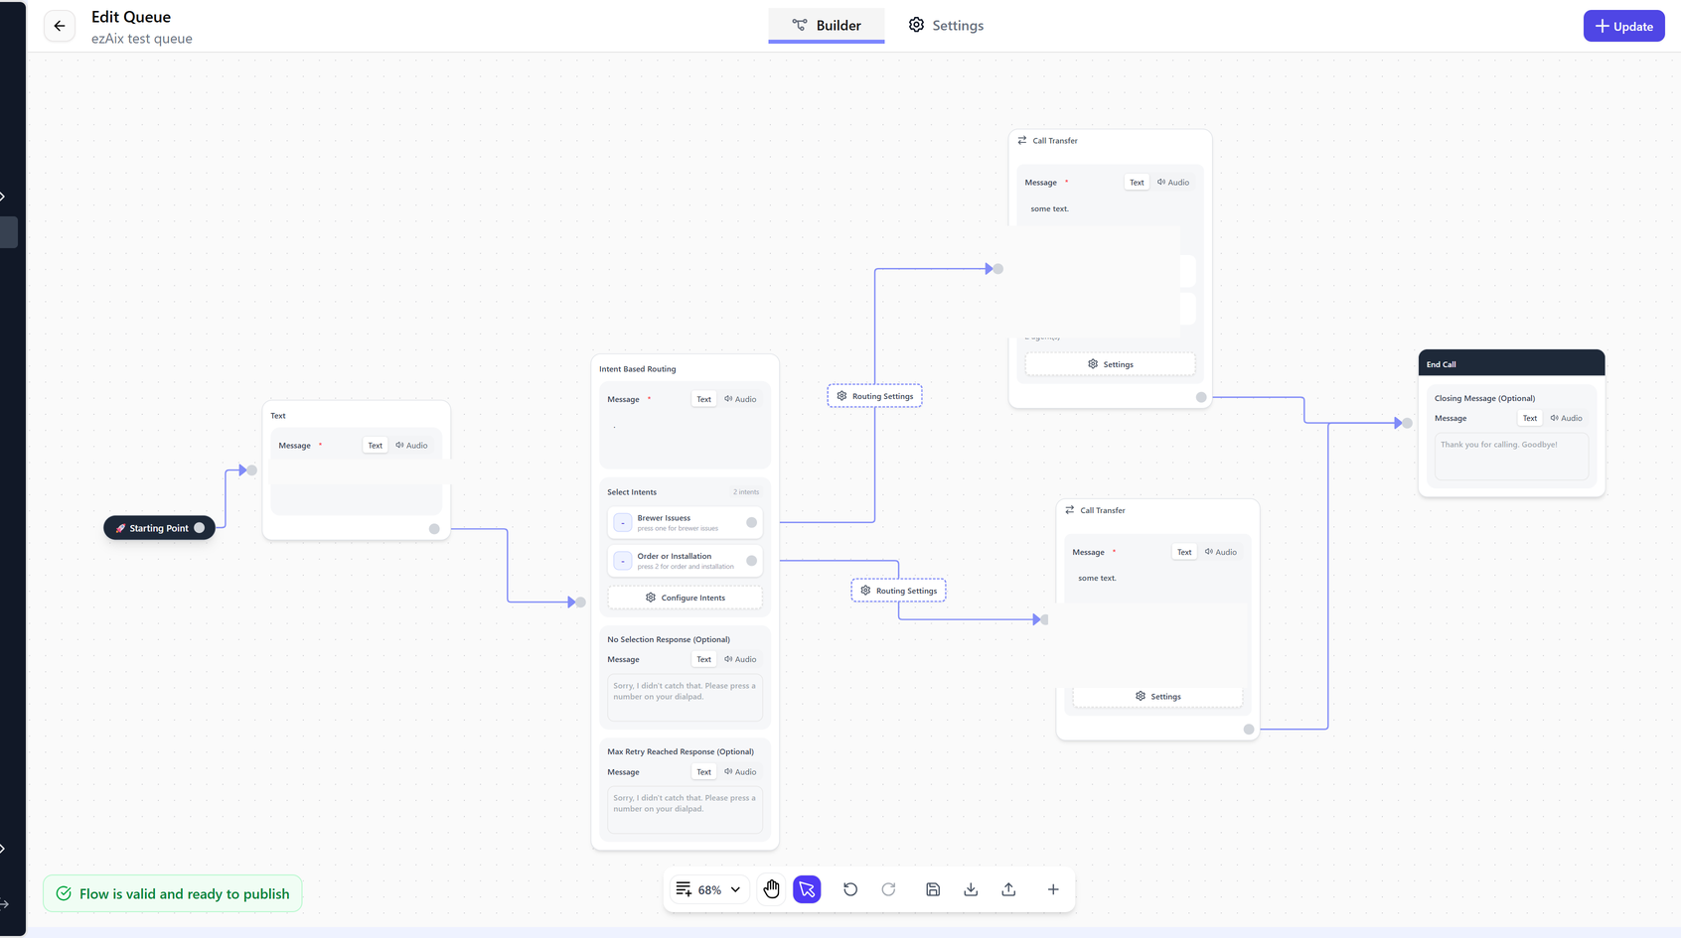Viewport: 1681px width, 938px height.
Task: Expand the bottom-left sidebar arrow
Action: [x=4, y=904]
